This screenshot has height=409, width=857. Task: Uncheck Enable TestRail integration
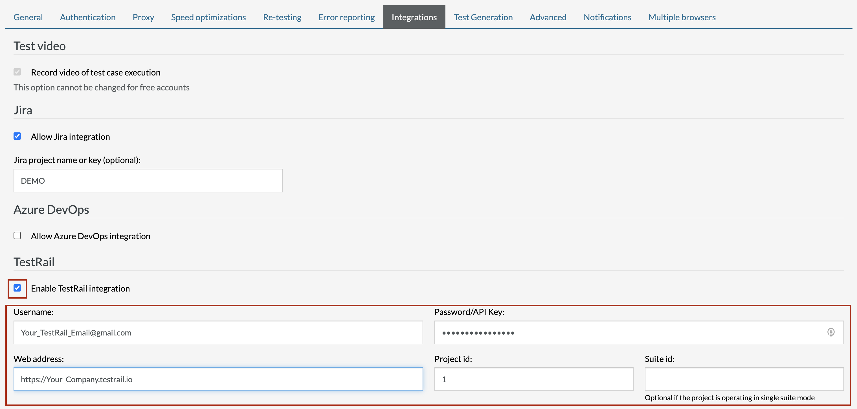coord(17,288)
